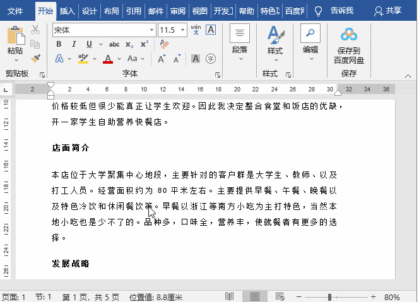Switch to the References (引用) tab
The width and height of the screenshot is (419, 302).
click(134, 11)
